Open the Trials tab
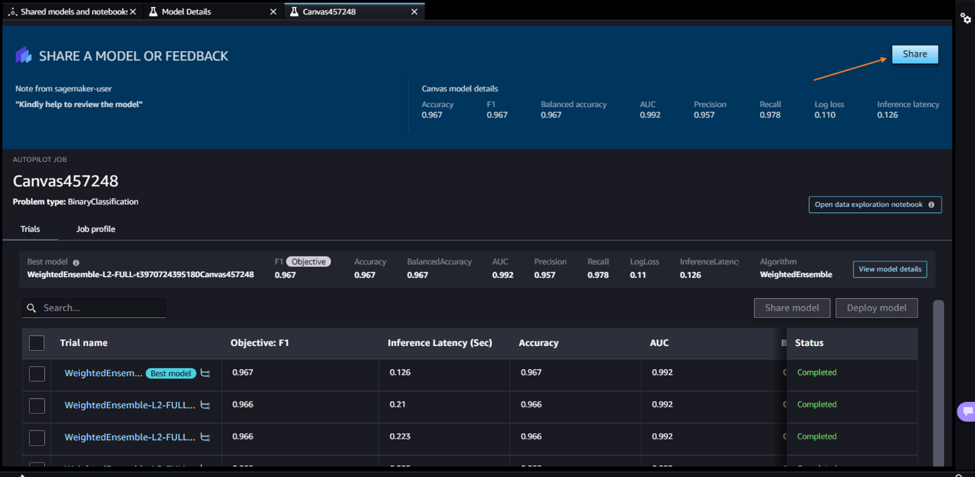The height and width of the screenshot is (477, 975). [x=30, y=229]
